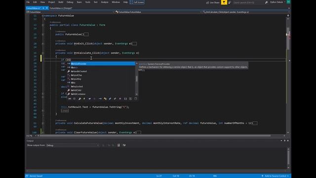Click the IntelliSense list scrollbar thumb
316x178 pixels.
click(137, 79)
